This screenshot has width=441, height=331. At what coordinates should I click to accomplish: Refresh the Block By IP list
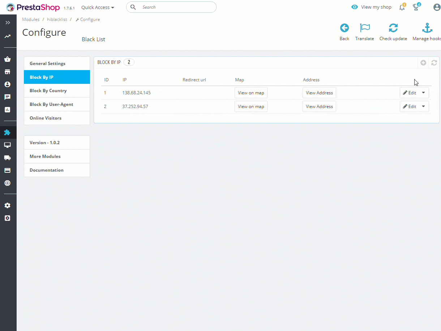pyautogui.click(x=434, y=63)
